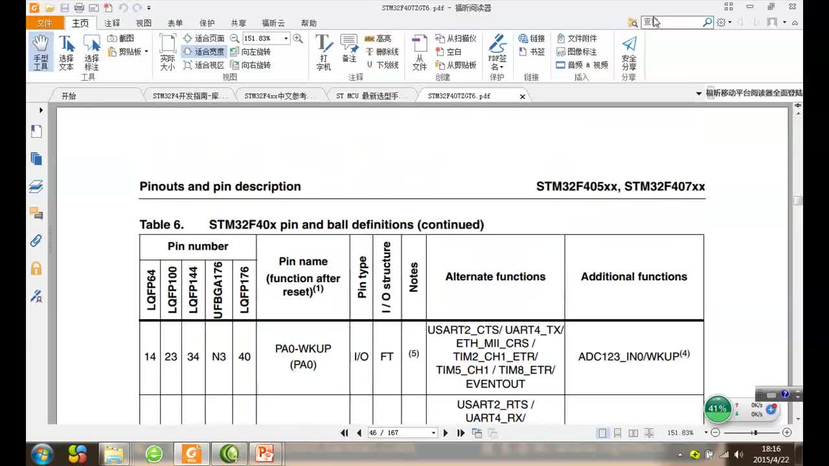The height and width of the screenshot is (466, 829).
Task: Choose the Highlight tool (高亮)
Action: coord(378,38)
